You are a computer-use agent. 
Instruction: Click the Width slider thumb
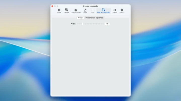pyautogui.click(x=82, y=24)
